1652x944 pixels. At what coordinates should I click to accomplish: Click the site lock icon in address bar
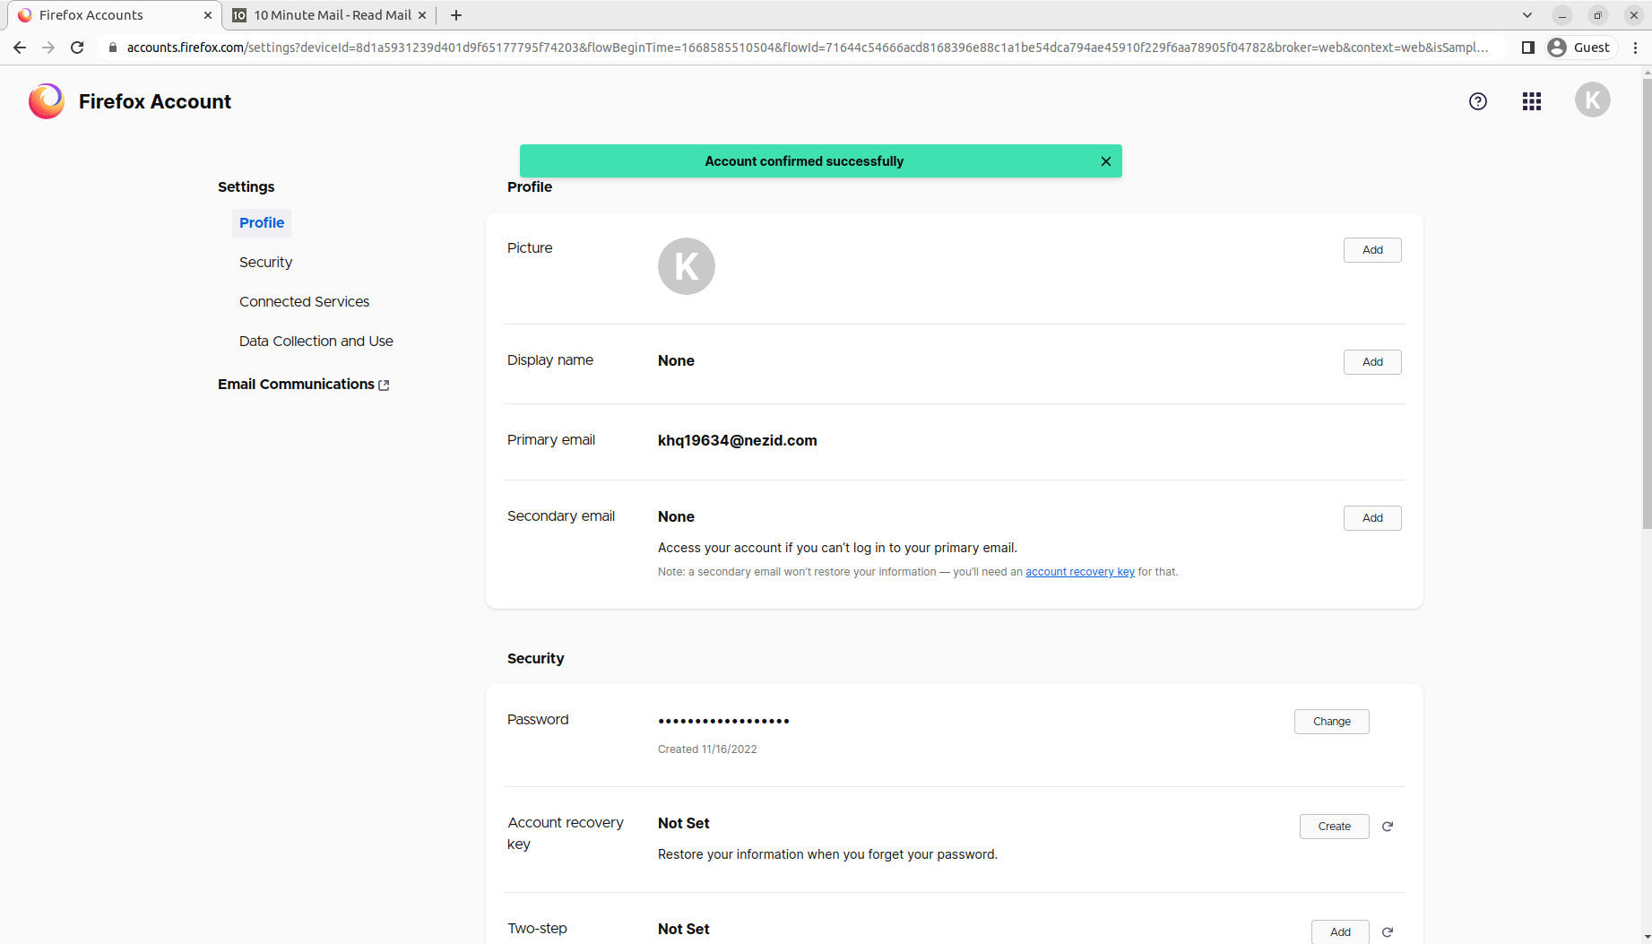113,47
